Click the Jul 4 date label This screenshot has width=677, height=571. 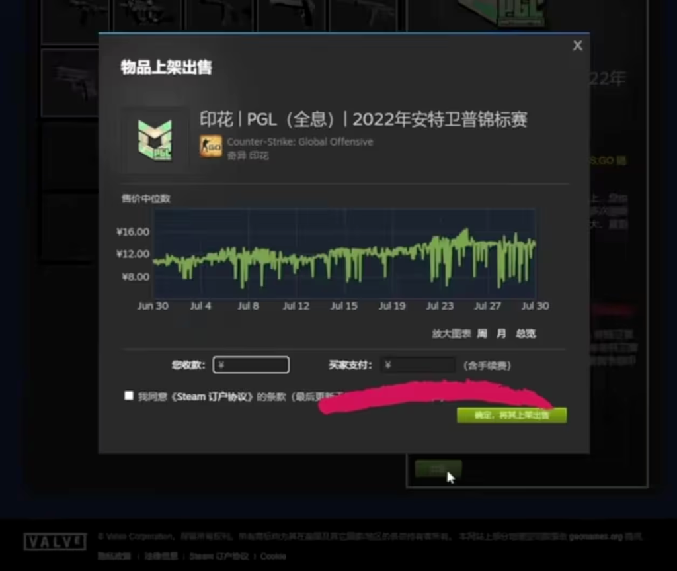coord(201,306)
